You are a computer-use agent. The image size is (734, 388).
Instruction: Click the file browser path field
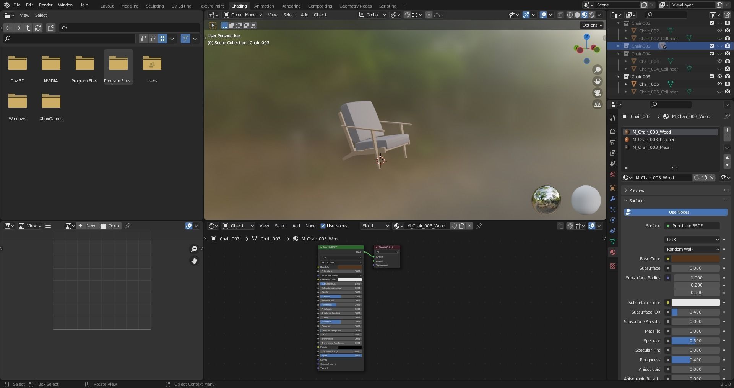[x=129, y=28]
